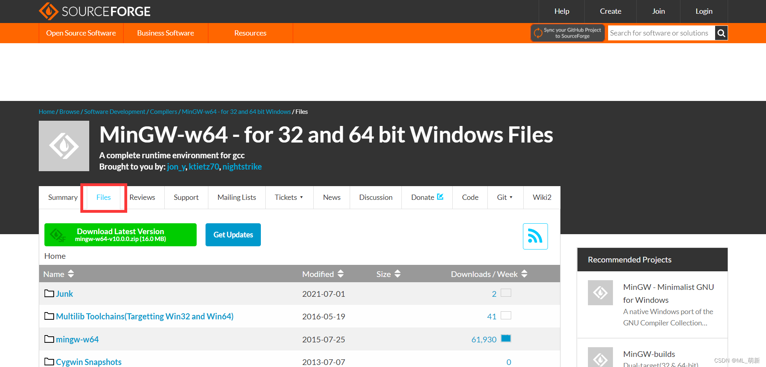Open the Code tab
The image size is (766, 367).
[470, 197]
